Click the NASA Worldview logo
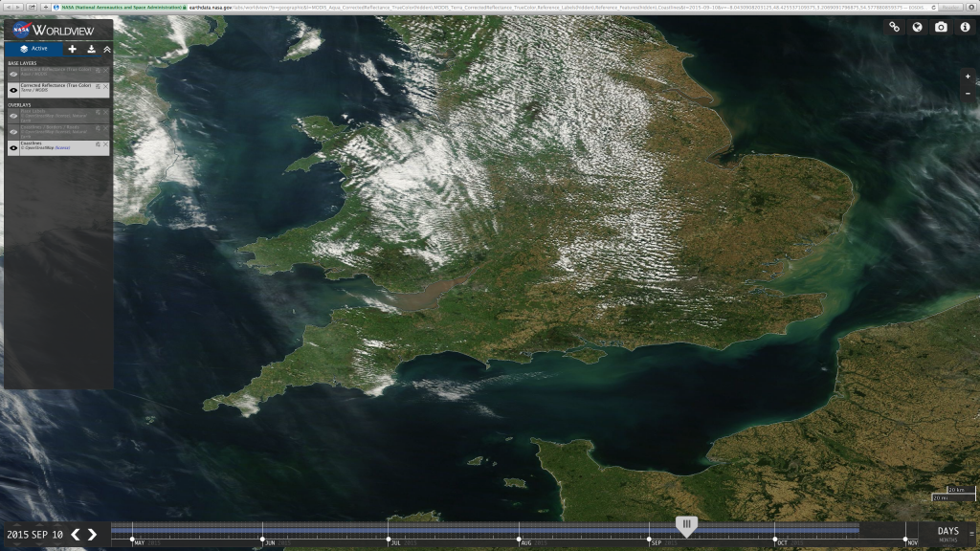 pyautogui.click(x=54, y=30)
